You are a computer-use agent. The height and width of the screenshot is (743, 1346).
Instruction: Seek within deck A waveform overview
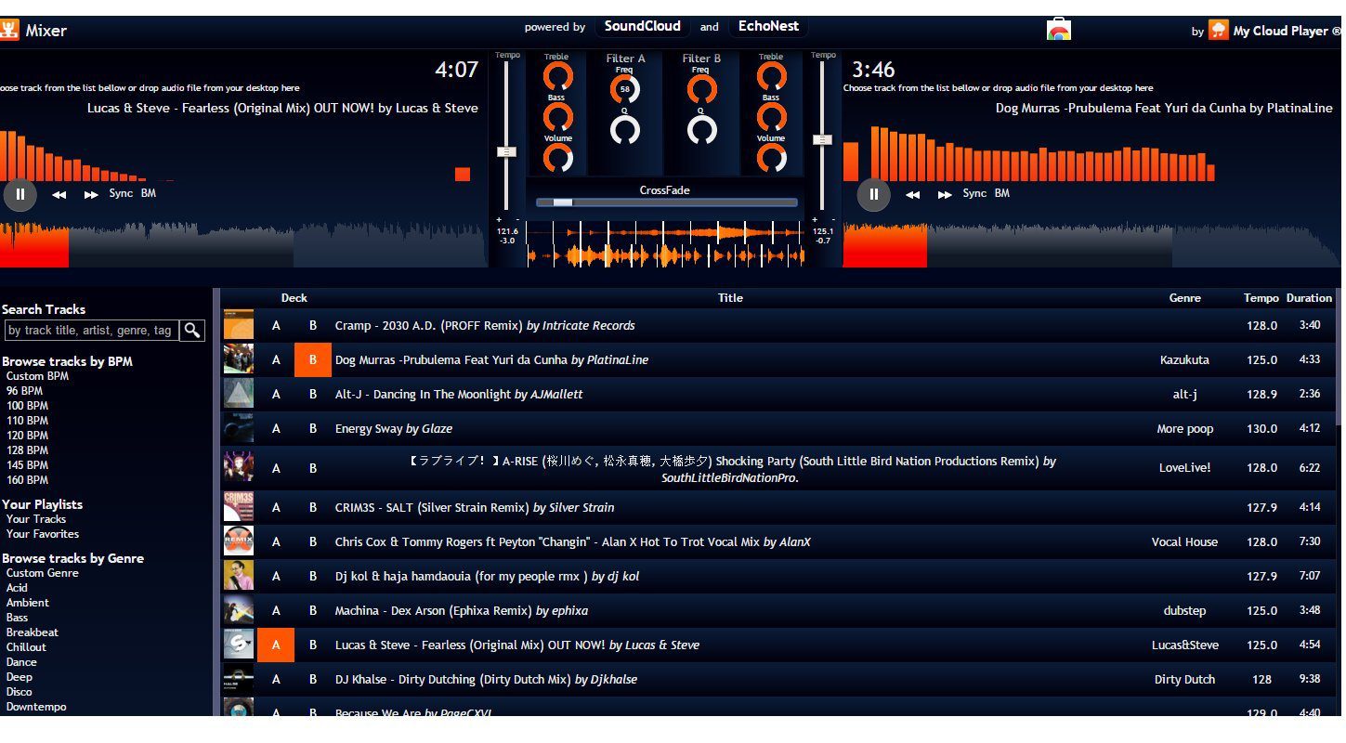[x=242, y=245]
